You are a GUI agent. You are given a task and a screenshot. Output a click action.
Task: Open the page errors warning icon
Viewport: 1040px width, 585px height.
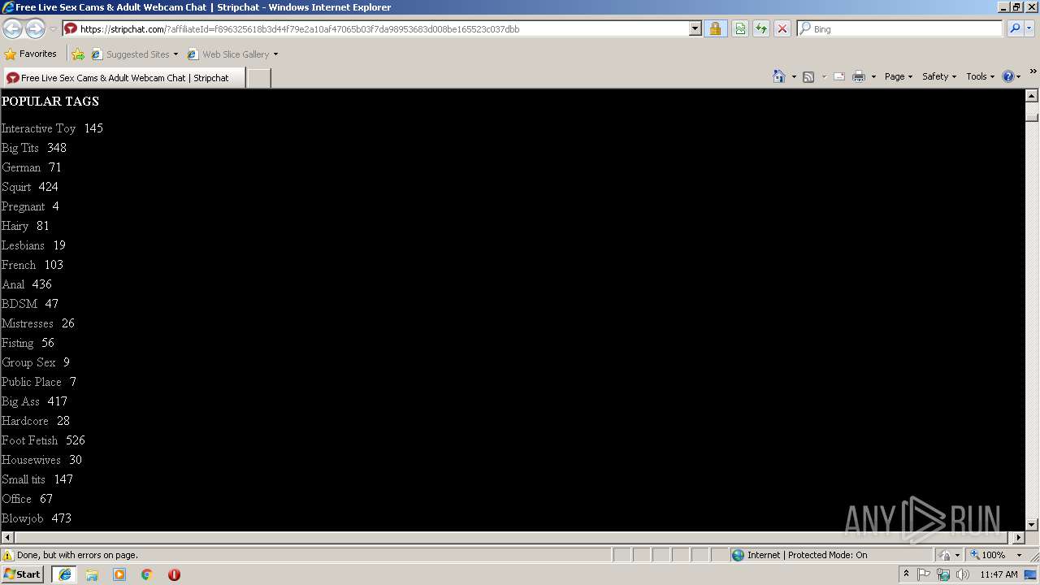8,555
